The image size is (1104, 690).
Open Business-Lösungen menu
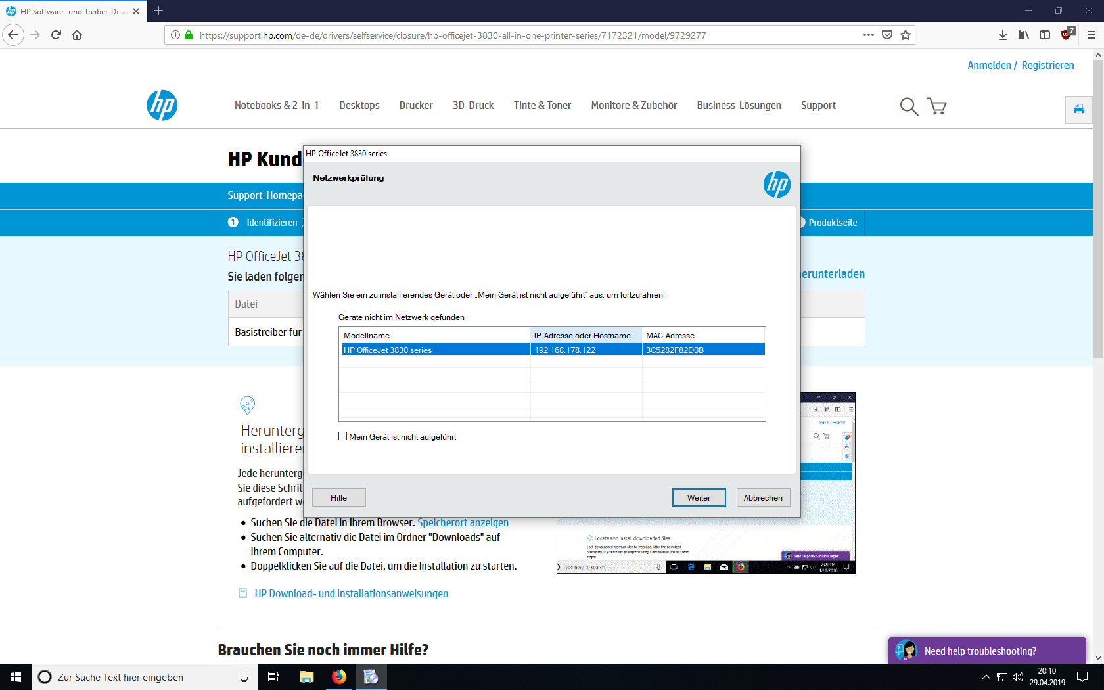coord(739,105)
